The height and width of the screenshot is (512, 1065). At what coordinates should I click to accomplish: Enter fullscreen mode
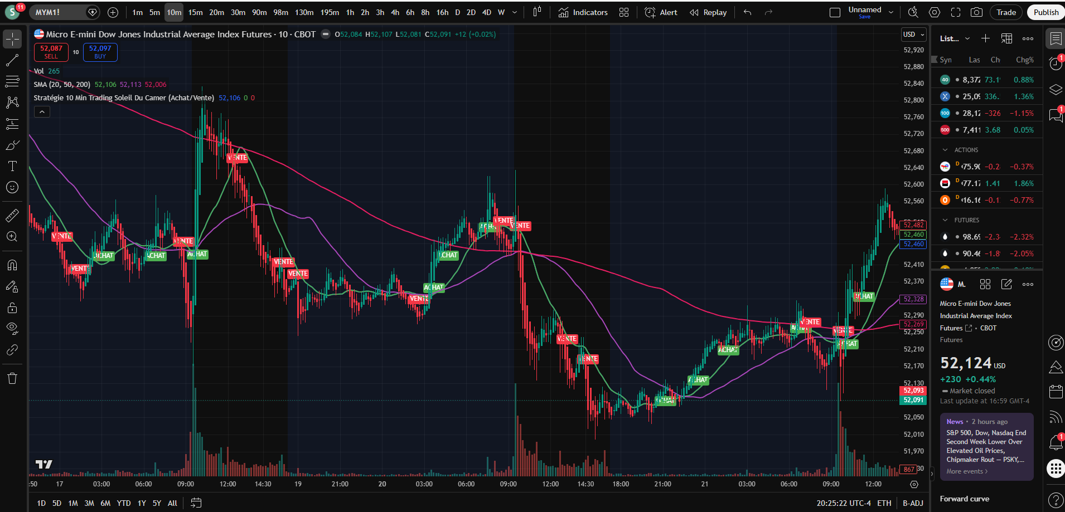(956, 12)
